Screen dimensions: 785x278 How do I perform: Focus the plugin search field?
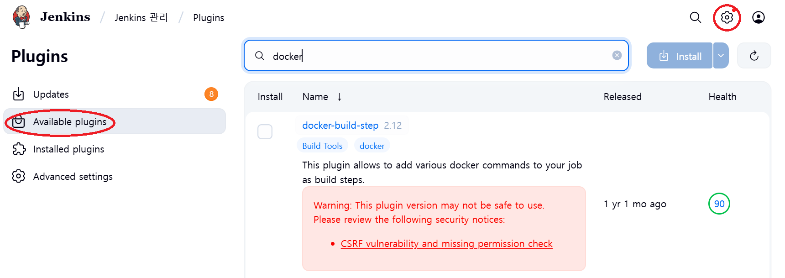click(x=436, y=56)
